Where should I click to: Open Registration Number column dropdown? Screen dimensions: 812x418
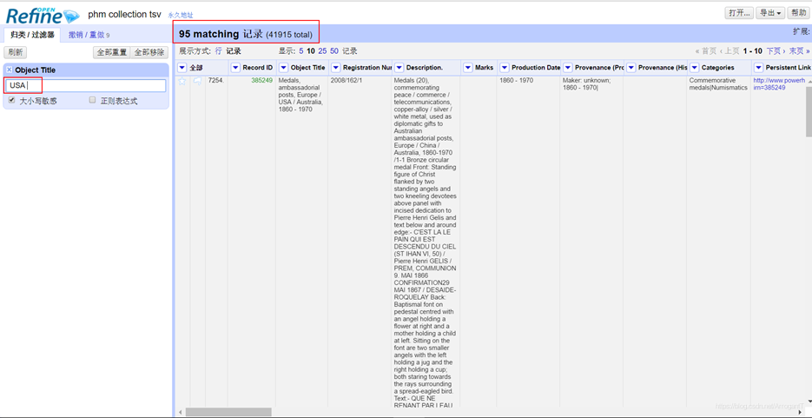336,67
